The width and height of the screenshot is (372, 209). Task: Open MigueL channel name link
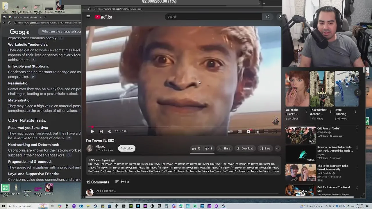[100, 147]
